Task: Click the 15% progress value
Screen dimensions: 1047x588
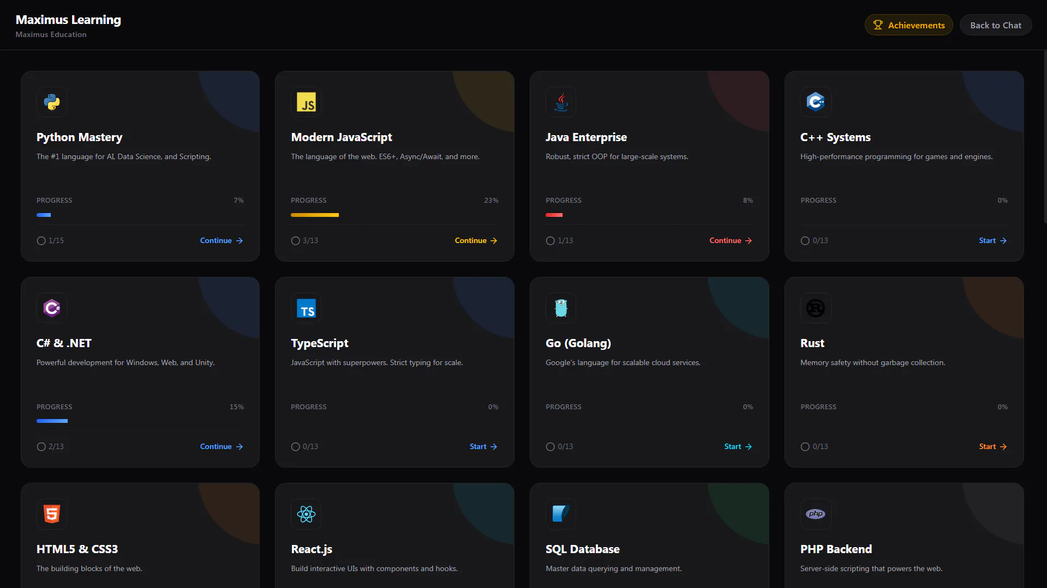Action: pos(237,407)
